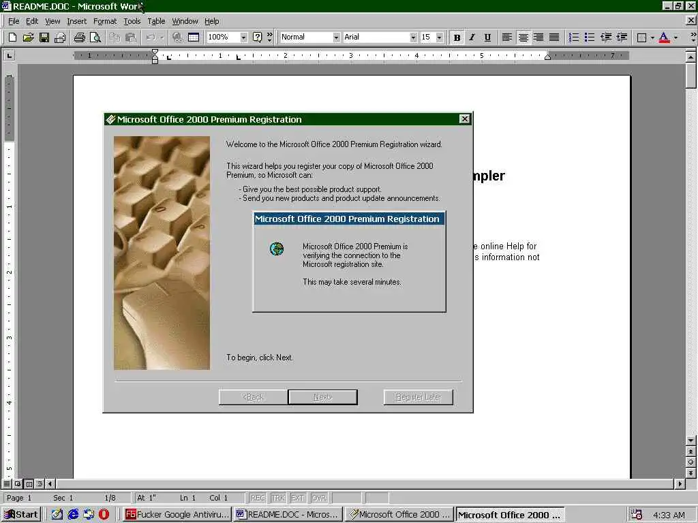Justify the paragraph text
The height and width of the screenshot is (523, 698).
pyautogui.click(x=554, y=37)
